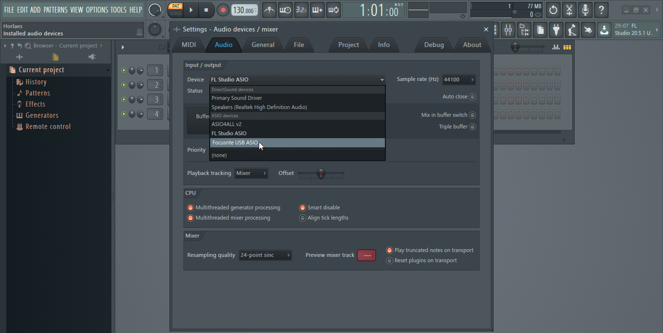This screenshot has width=663, height=333.
Task: Switch to the MIDI settings tab
Action: click(189, 45)
